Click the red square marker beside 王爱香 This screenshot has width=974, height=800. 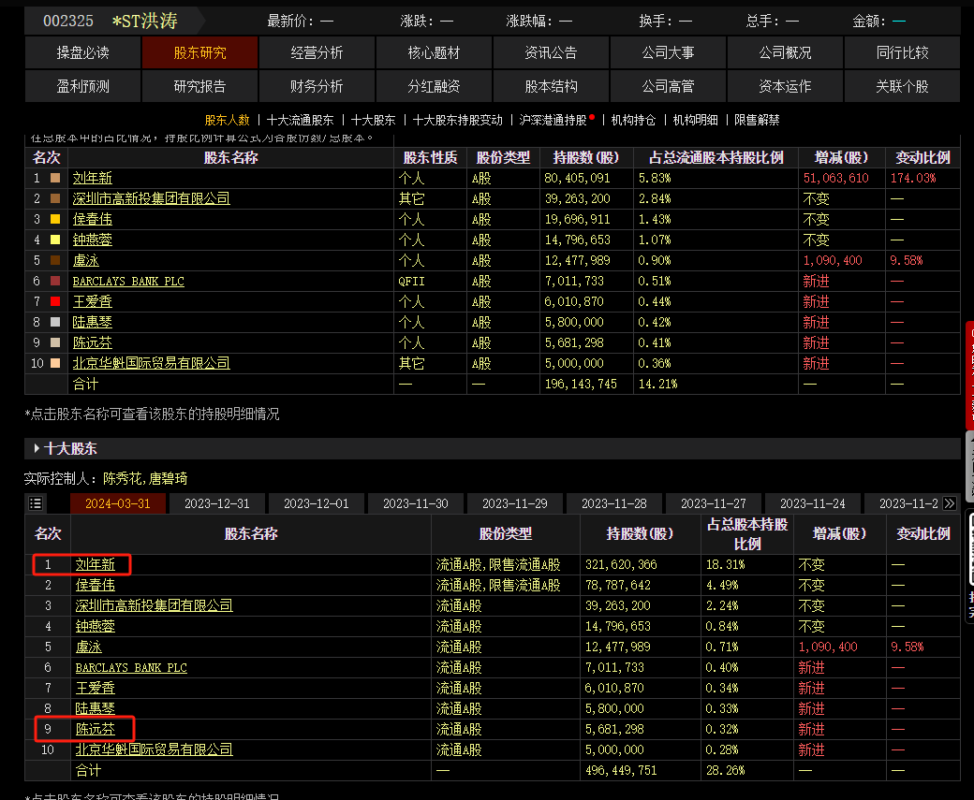(x=55, y=301)
